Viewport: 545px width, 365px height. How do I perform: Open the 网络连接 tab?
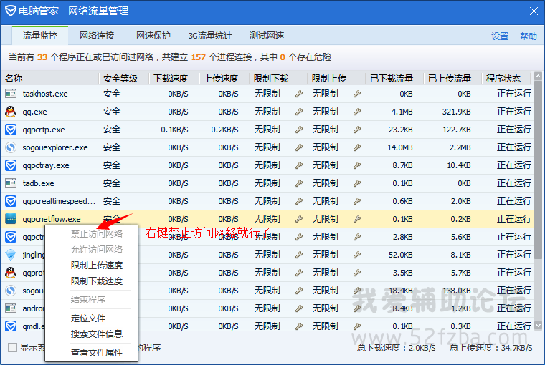(x=97, y=36)
